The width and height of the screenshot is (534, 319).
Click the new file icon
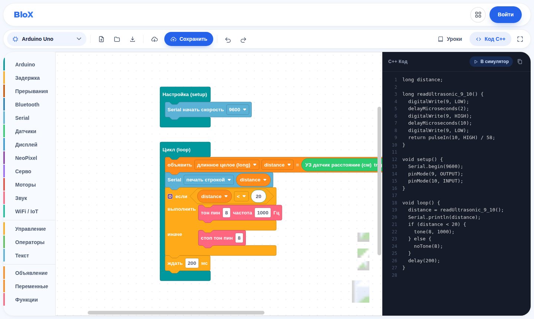[x=101, y=39]
